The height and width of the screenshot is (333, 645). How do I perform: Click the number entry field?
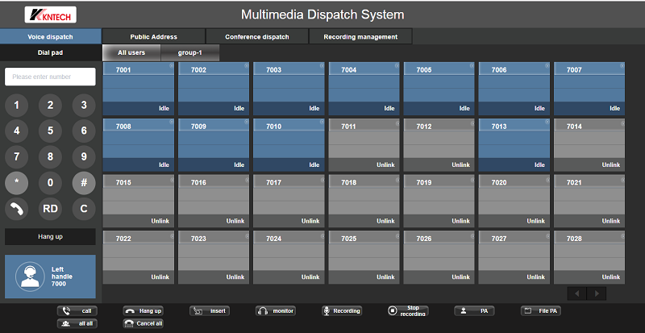coord(50,77)
